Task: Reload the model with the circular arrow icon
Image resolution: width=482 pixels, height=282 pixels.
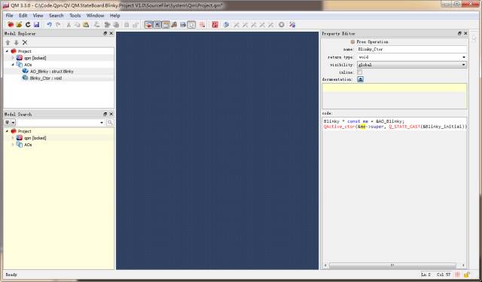Action: [x=28, y=25]
